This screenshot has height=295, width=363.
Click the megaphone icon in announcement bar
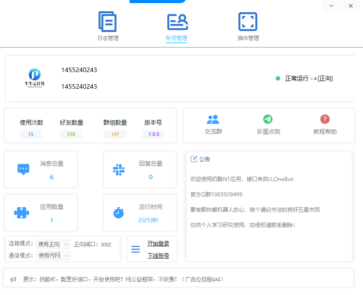click(x=13, y=279)
